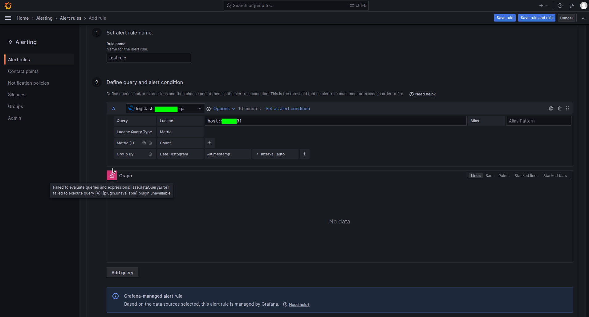Click the Grafana logo in top bar

8,5
